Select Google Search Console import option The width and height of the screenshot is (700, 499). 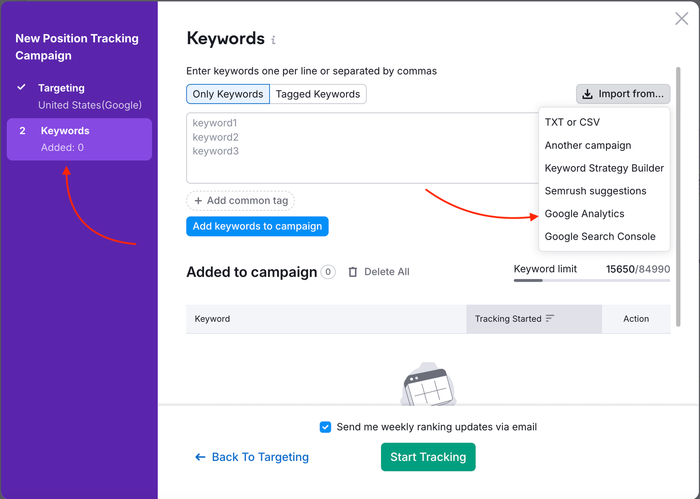click(600, 236)
